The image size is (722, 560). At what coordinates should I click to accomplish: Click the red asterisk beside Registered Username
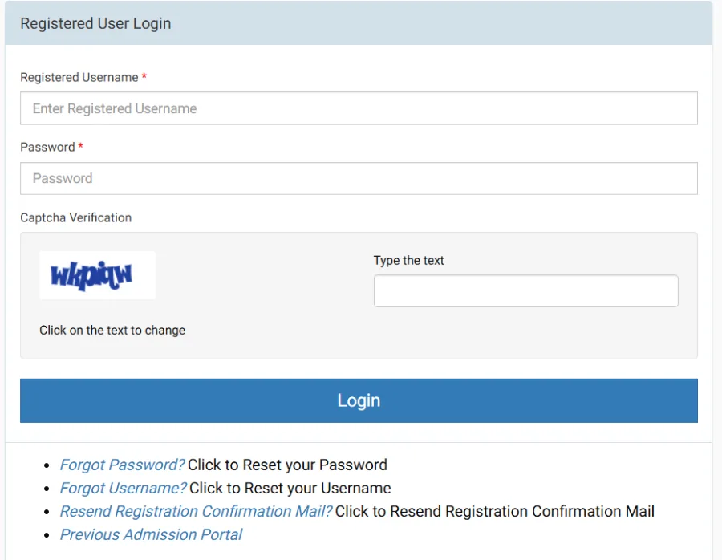point(144,77)
